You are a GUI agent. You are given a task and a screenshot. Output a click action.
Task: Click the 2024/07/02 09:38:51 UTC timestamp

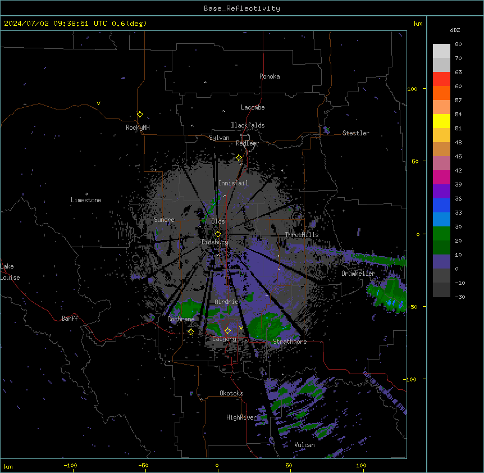coord(56,24)
